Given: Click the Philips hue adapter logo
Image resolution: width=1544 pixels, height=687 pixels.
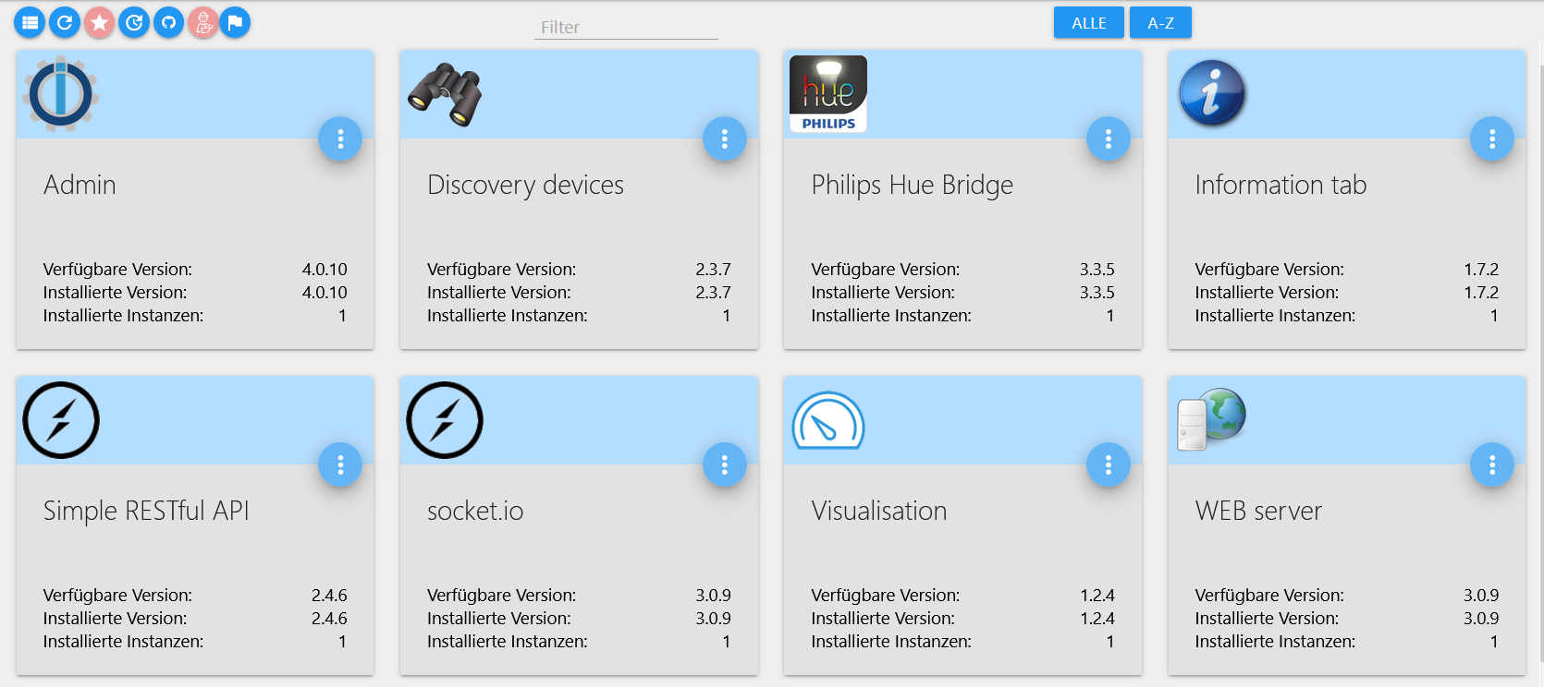Looking at the screenshot, I should click(x=828, y=93).
